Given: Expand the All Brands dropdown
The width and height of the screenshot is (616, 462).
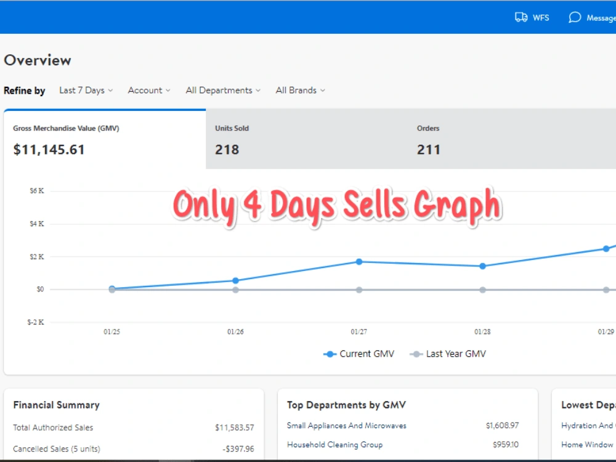Looking at the screenshot, I should (300, 91).
